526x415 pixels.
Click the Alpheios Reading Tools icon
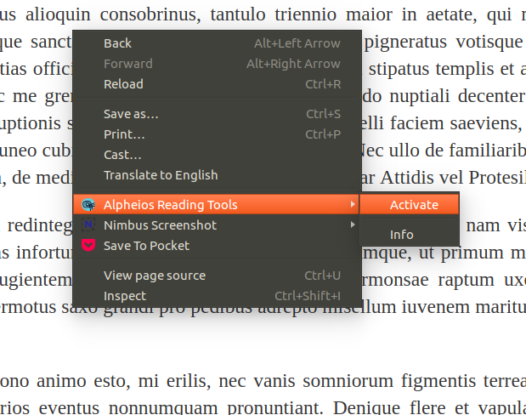tap(88, 204)
